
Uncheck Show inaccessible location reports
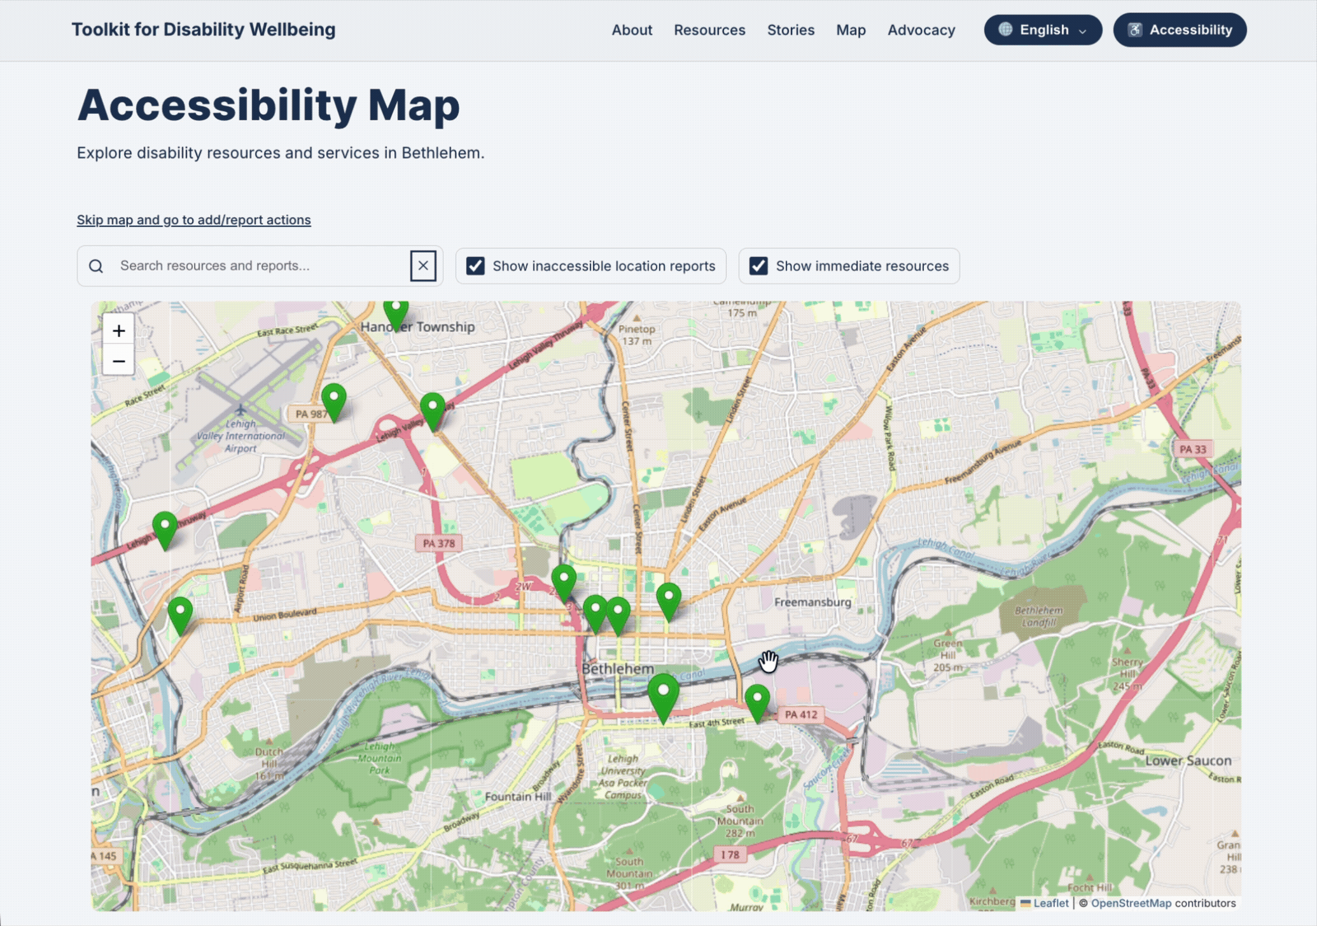coord(475,266)
